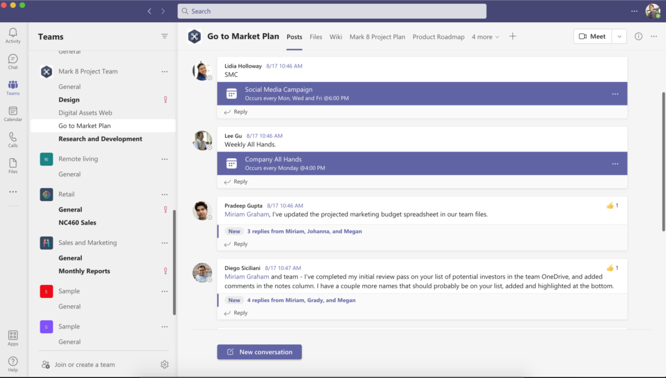
Task: Go forward with the right arrow
Action: (x=163, y=11)
